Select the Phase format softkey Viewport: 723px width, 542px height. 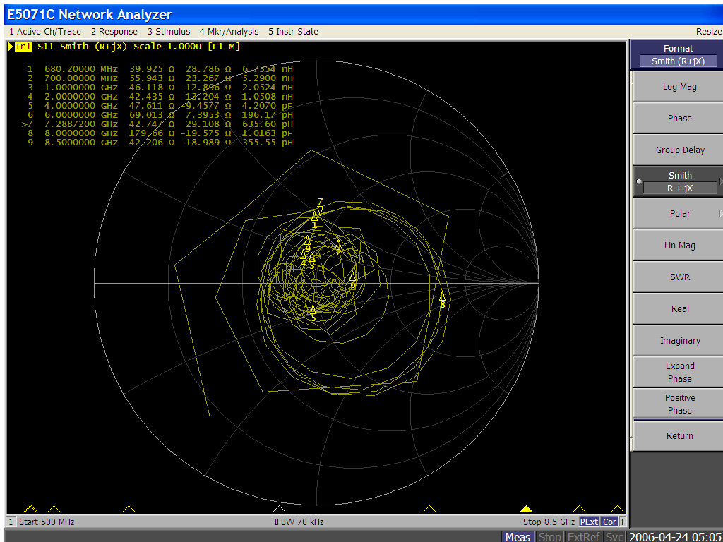pos(679,118)
